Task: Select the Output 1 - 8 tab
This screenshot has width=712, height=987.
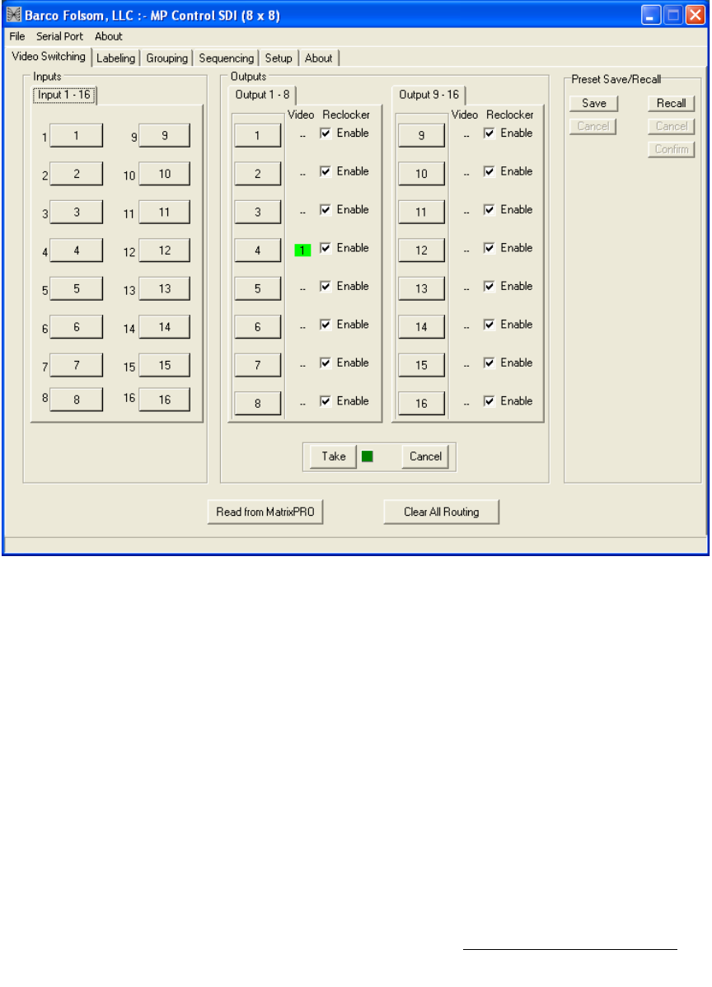Action: coord(263,95)
